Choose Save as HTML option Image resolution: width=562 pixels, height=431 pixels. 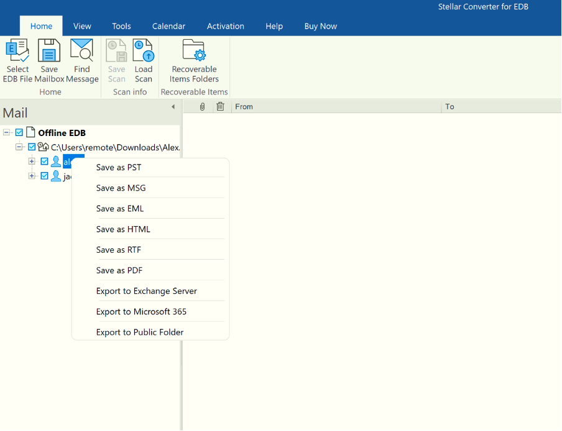(150, 229)
